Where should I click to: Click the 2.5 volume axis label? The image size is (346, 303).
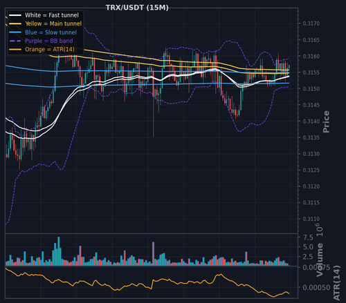308,257
